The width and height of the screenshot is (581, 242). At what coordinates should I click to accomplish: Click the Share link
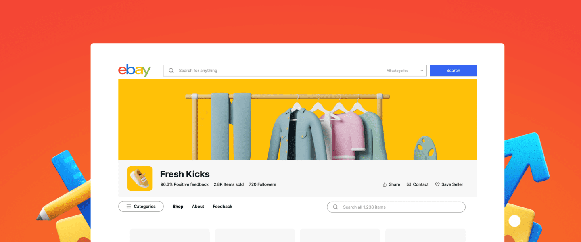click(391, 184)
